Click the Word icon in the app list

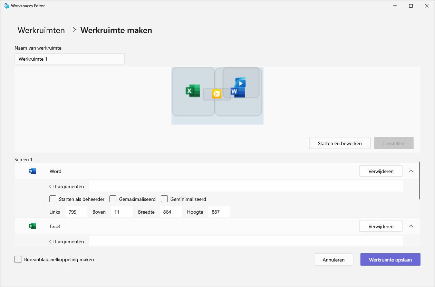coord(32,171)
